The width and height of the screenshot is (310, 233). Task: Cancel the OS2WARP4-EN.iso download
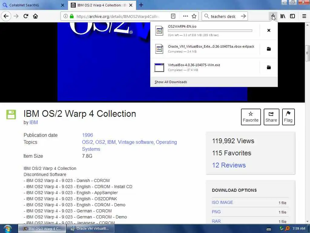pos(269,30)
